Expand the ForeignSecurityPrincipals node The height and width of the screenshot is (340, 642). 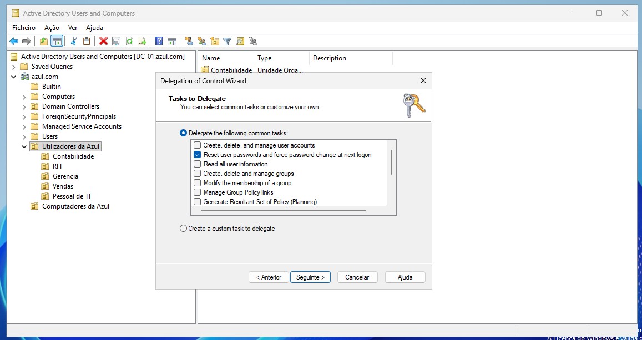point(24,116)
